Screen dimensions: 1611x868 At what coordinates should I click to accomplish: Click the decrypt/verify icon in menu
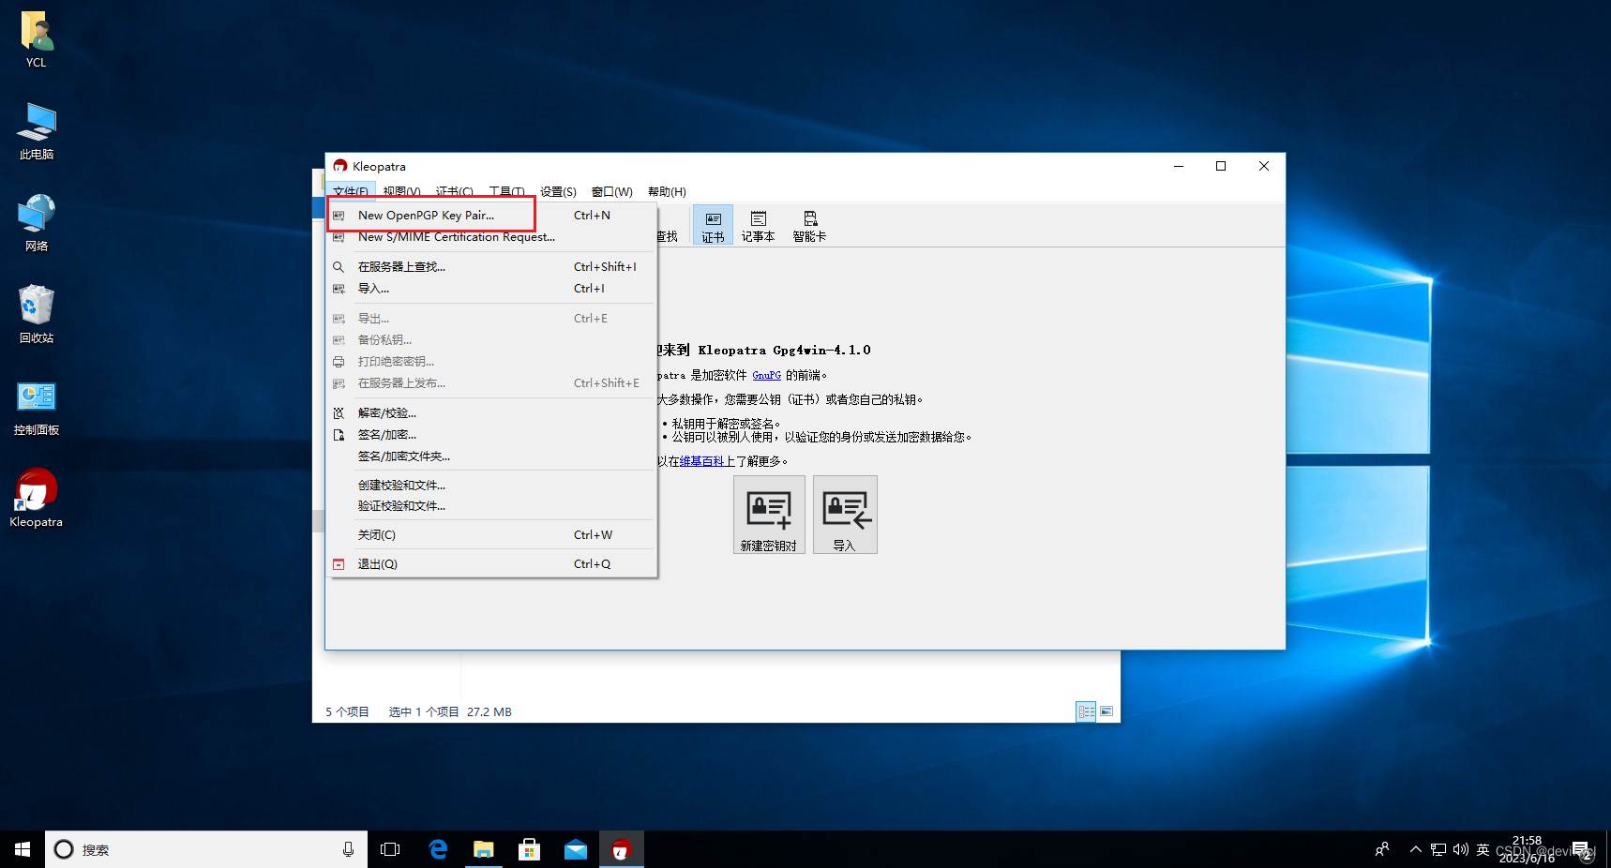click(x=339, y=413)
